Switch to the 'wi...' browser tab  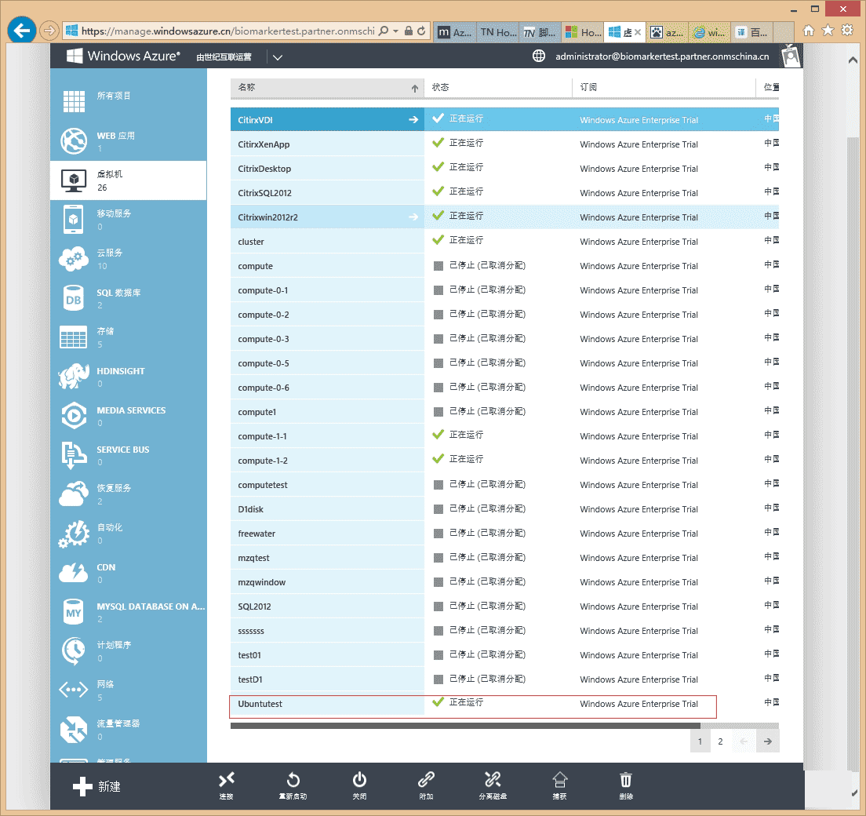coord(710,33)
